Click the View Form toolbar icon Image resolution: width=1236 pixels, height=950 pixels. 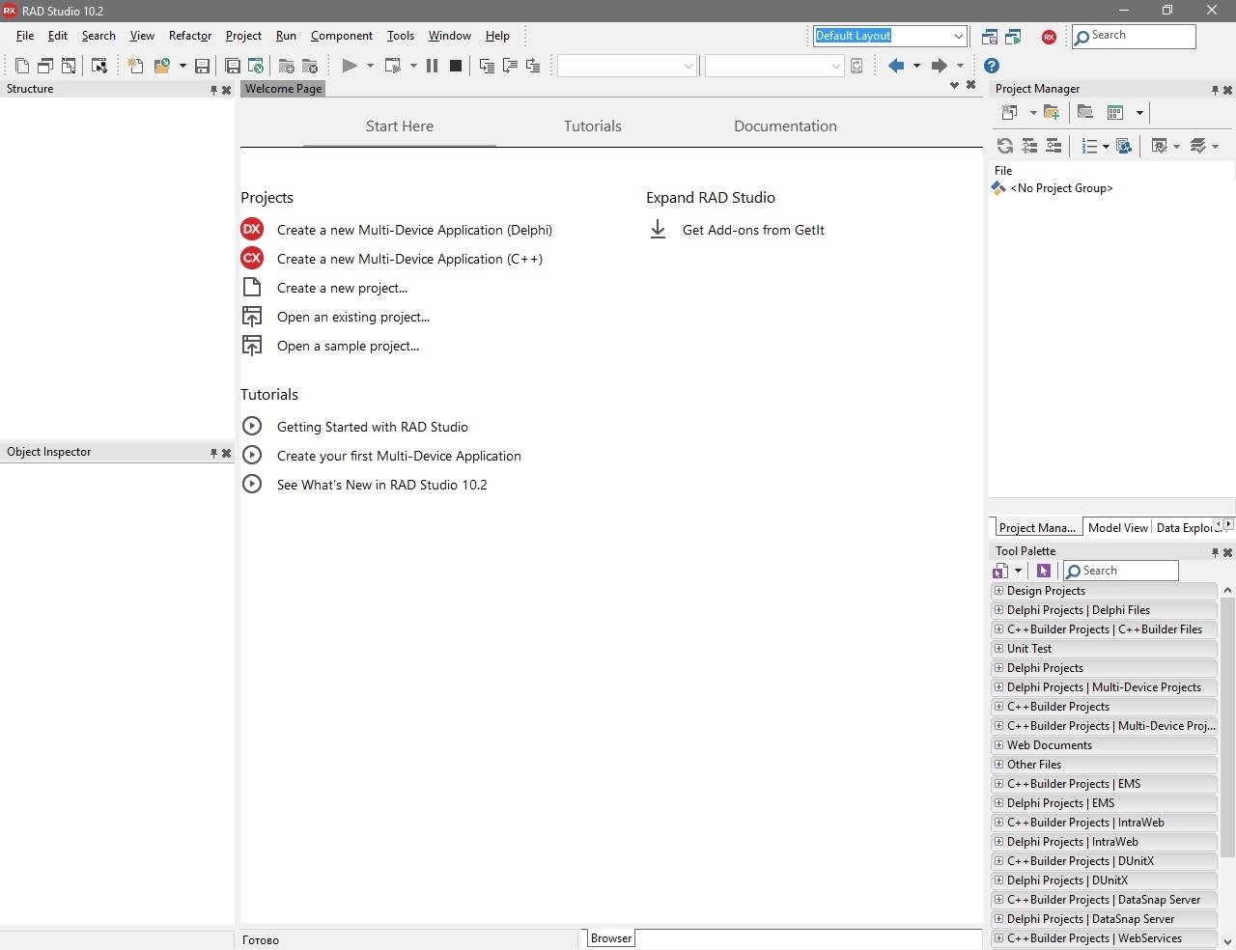click(x=45, y=66)
